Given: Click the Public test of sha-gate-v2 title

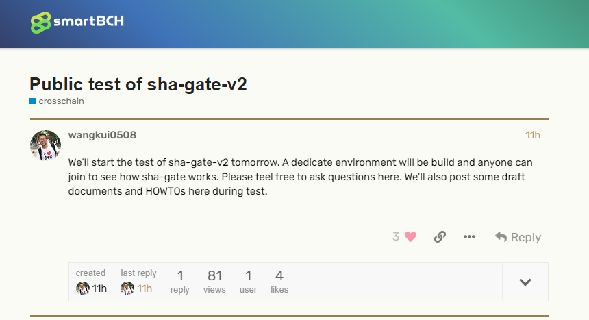Looking at the screenshot, I should pos(138,84).
